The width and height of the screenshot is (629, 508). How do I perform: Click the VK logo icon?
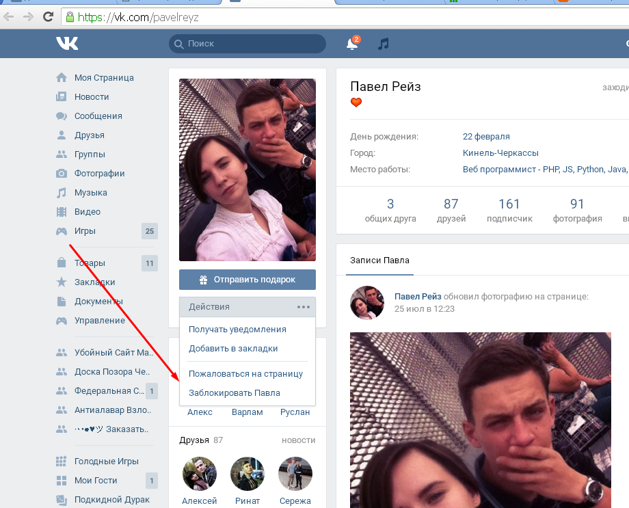point(67,44)
